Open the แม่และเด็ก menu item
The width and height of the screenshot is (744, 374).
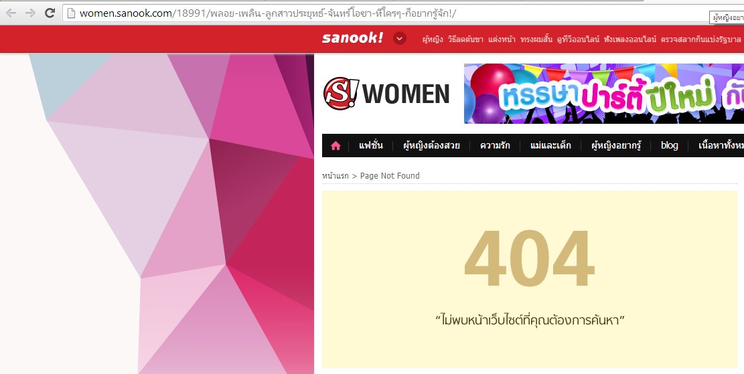click(x=550, y=146)
